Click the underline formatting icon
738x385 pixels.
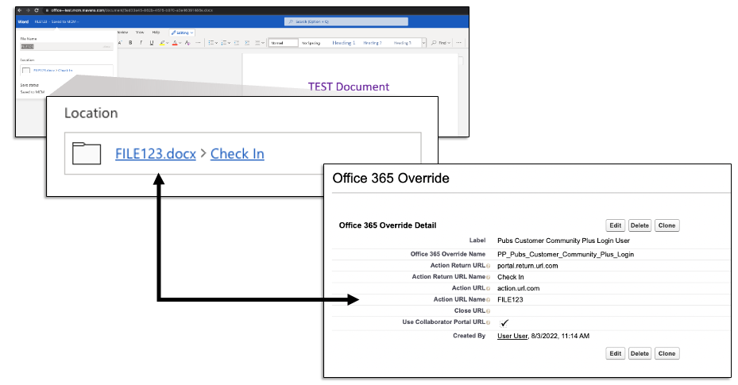pos(151,43)
